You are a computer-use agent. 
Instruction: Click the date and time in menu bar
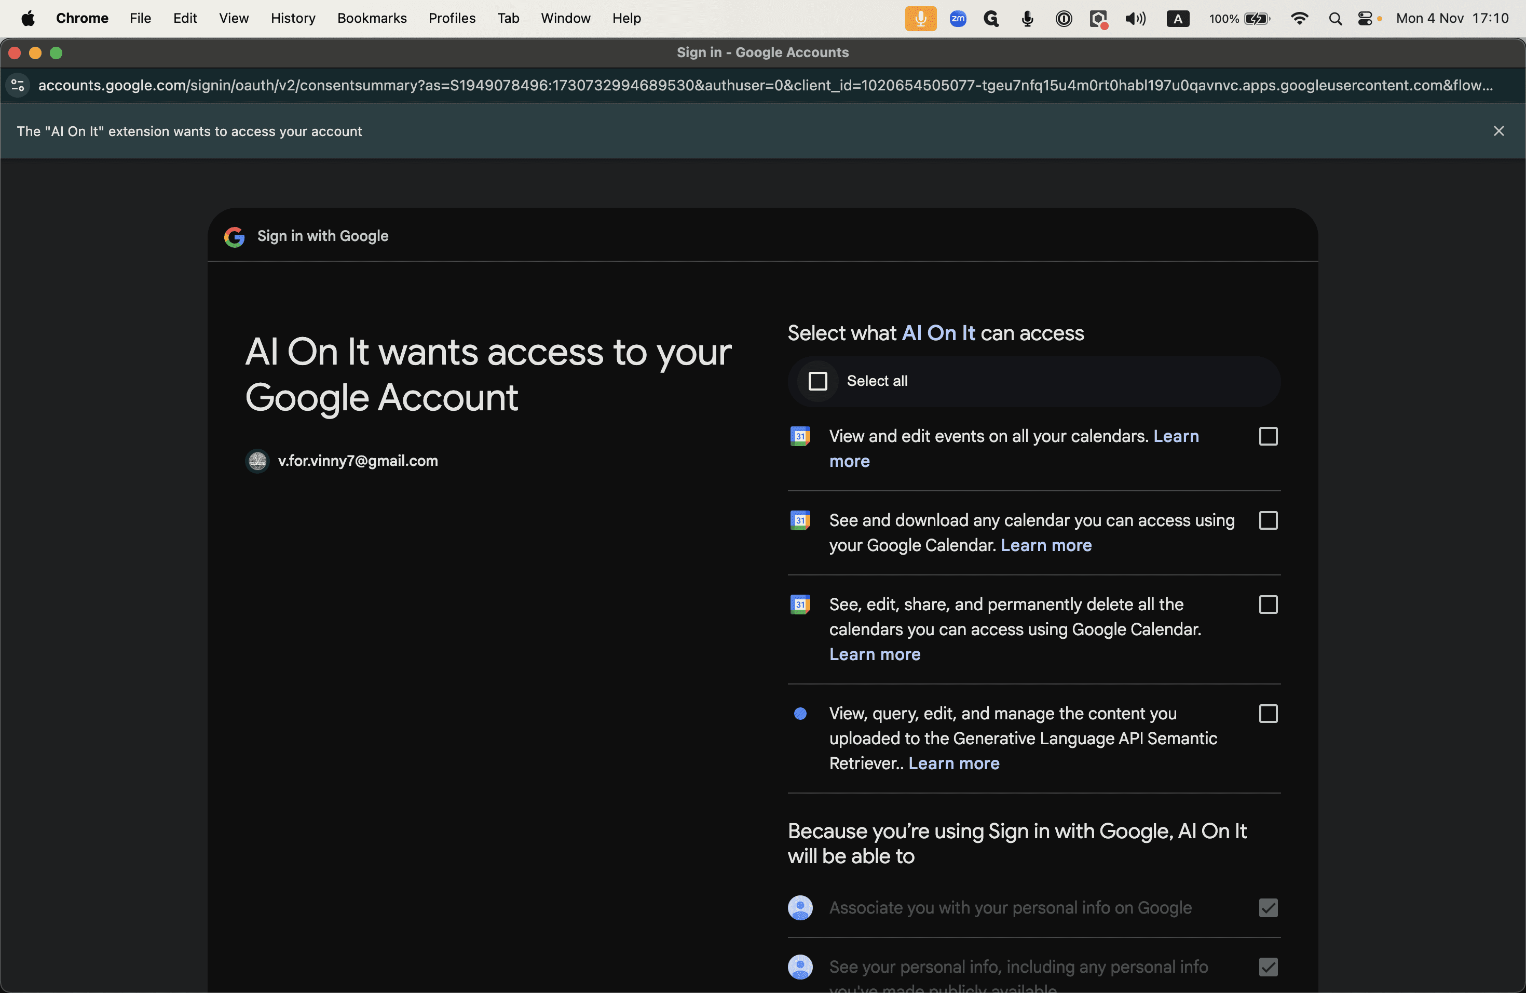point(1452,19)
